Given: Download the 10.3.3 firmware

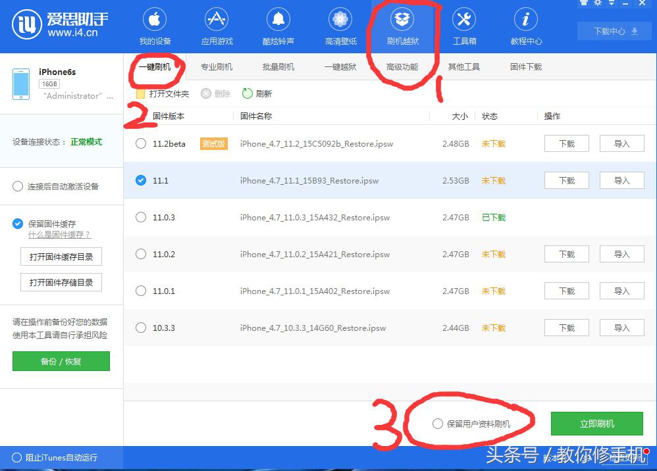Looking at the screenshot, I should pos(567,328).
